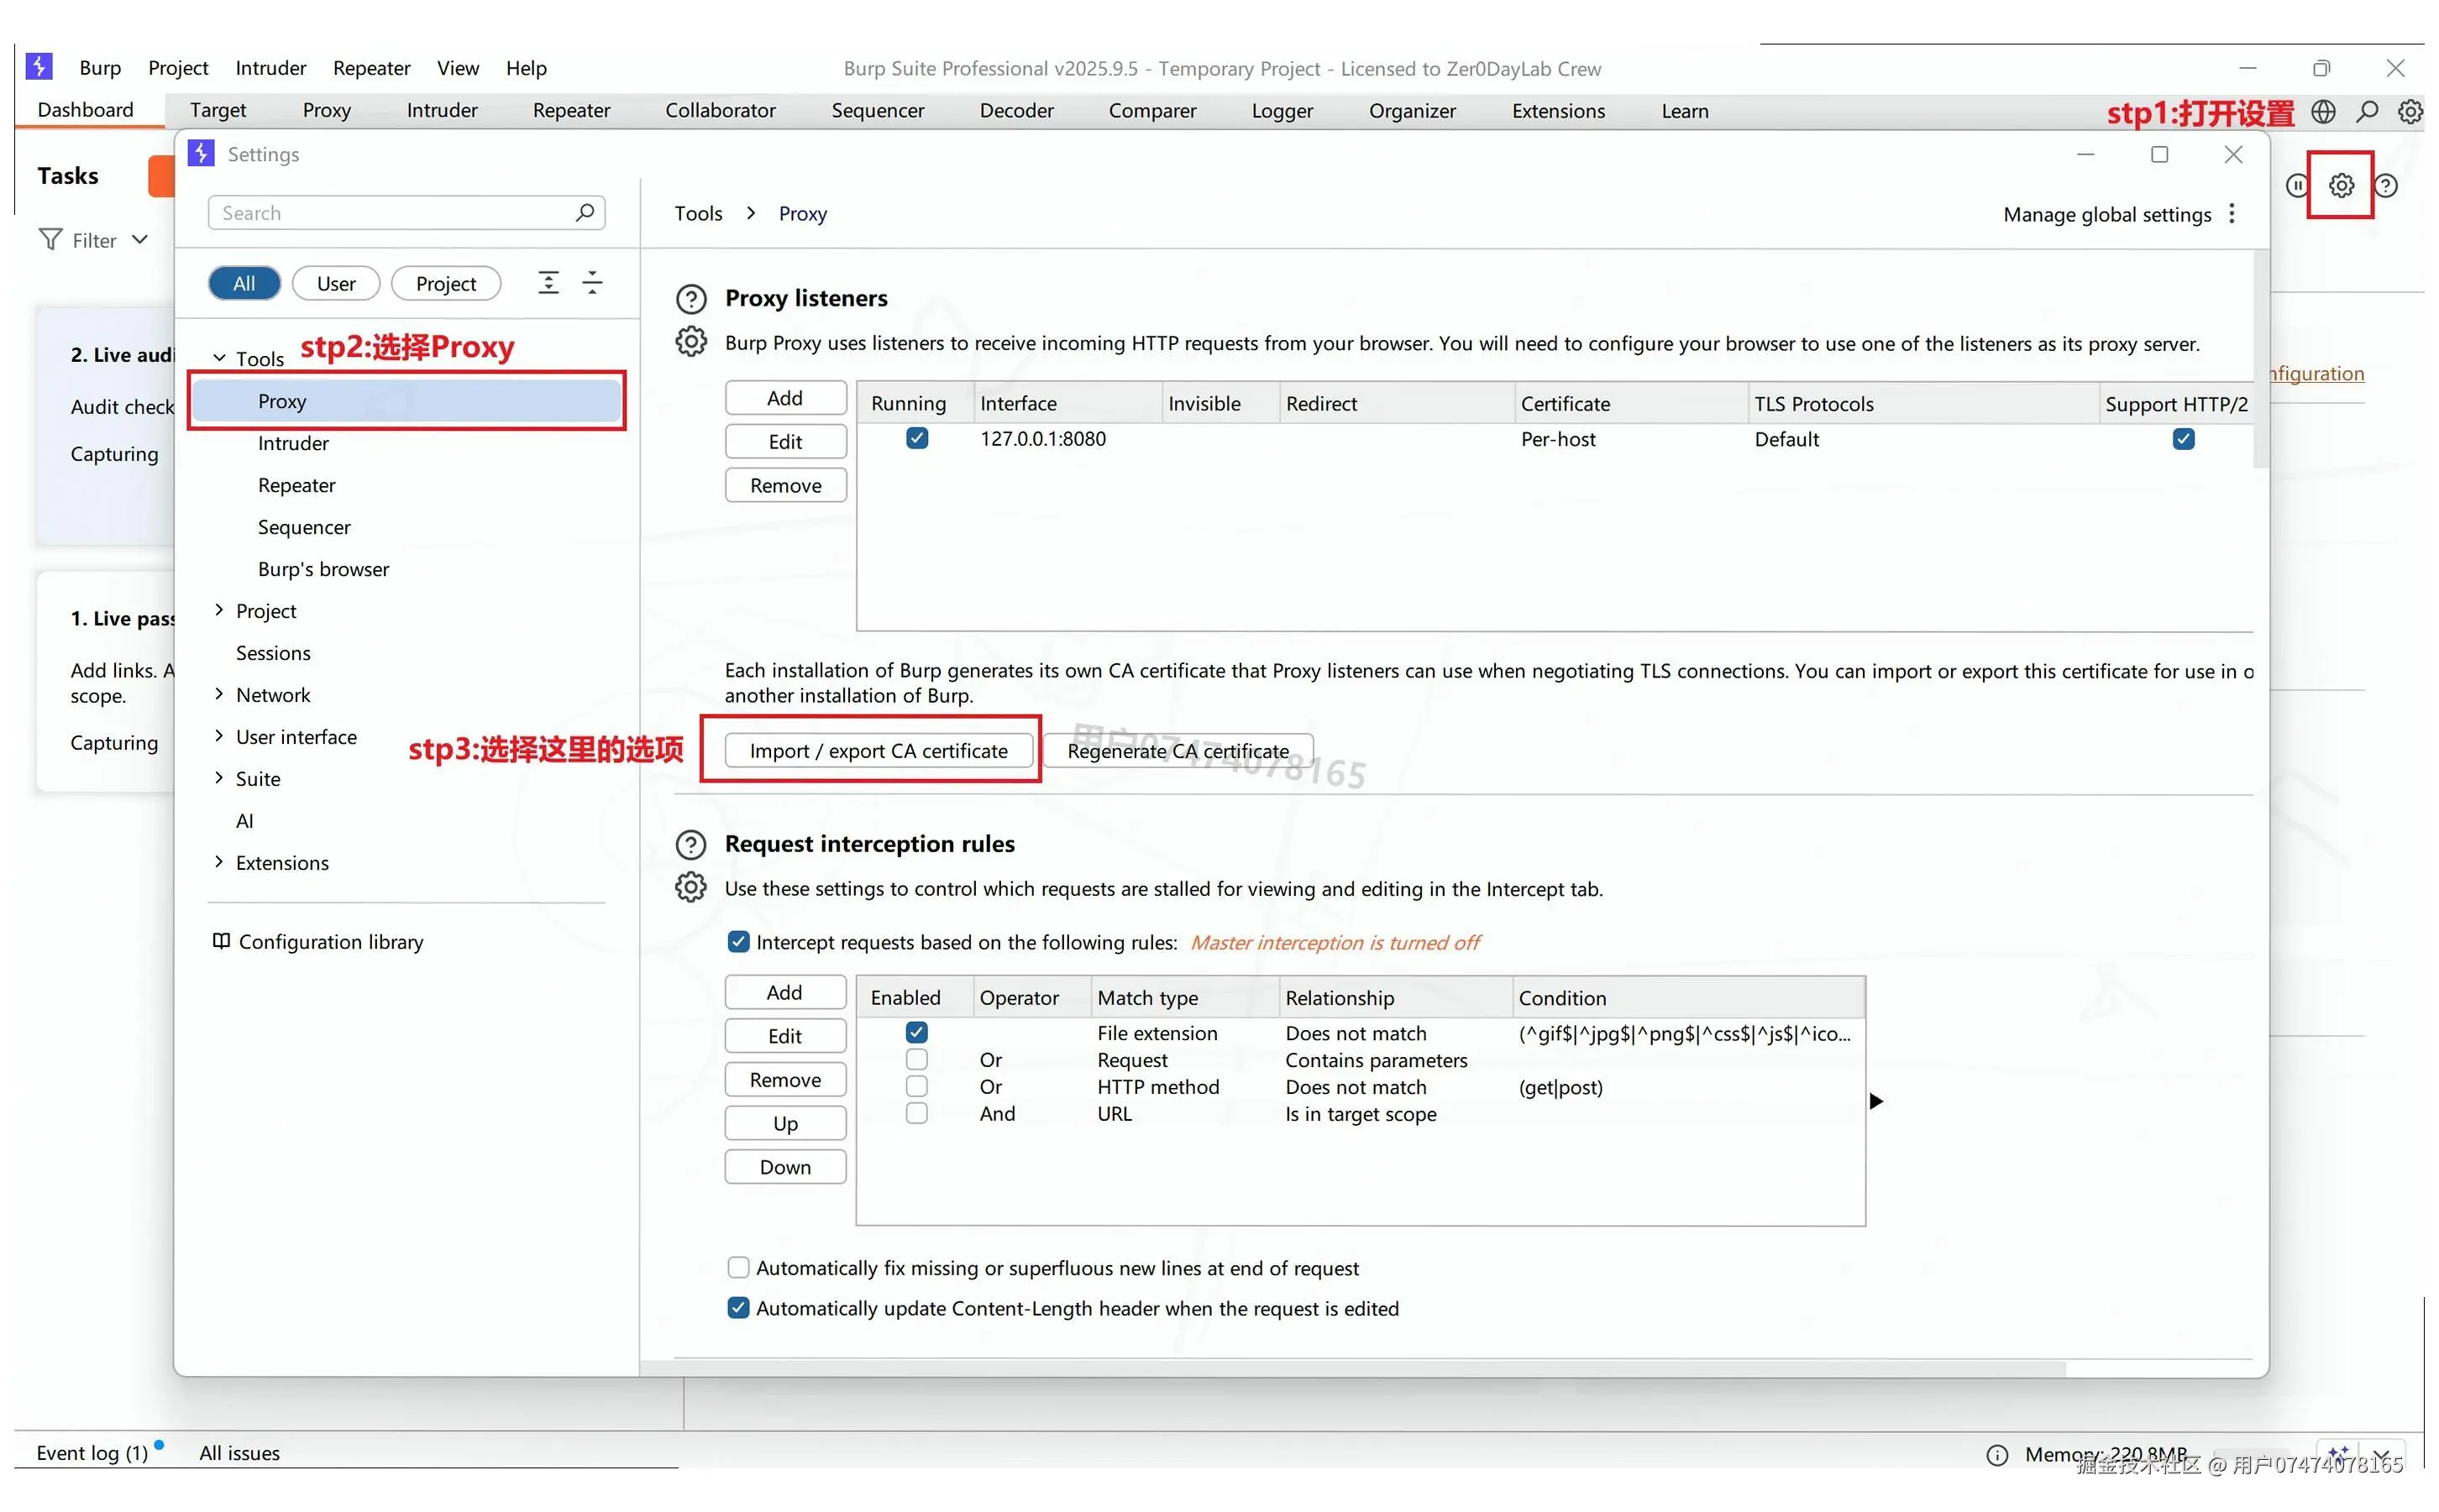Expand the Project settings node

[219, 610]
